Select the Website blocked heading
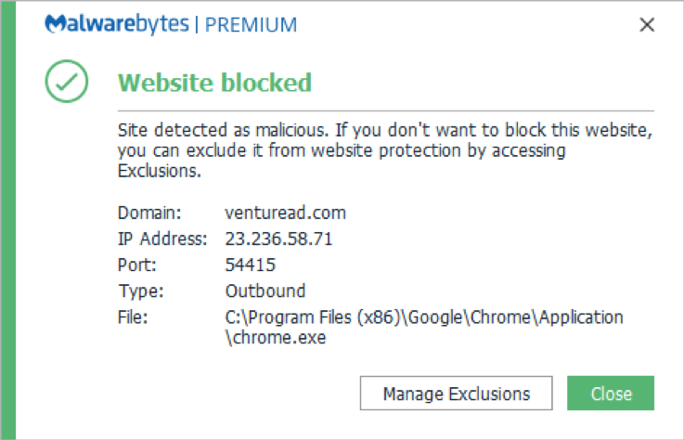This screenshot has height=440, width=684. (215, 83)
